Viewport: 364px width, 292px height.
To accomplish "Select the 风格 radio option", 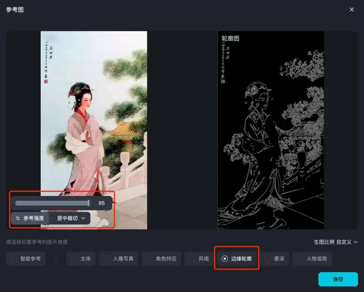I will pos(199,259).
